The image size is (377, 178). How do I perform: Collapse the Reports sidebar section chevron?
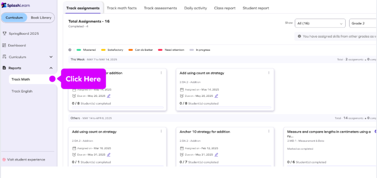click(51, 68)
